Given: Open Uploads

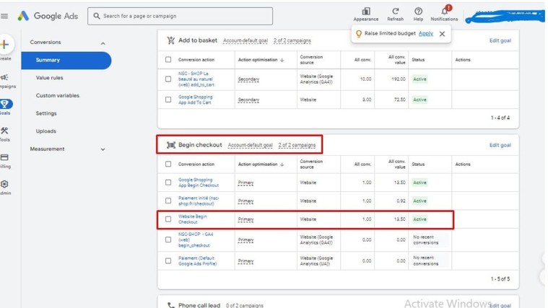Looking at the screenshot, I should coord(45,131).
